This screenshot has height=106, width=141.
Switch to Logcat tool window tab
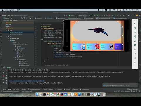click(x=23, y=89)
